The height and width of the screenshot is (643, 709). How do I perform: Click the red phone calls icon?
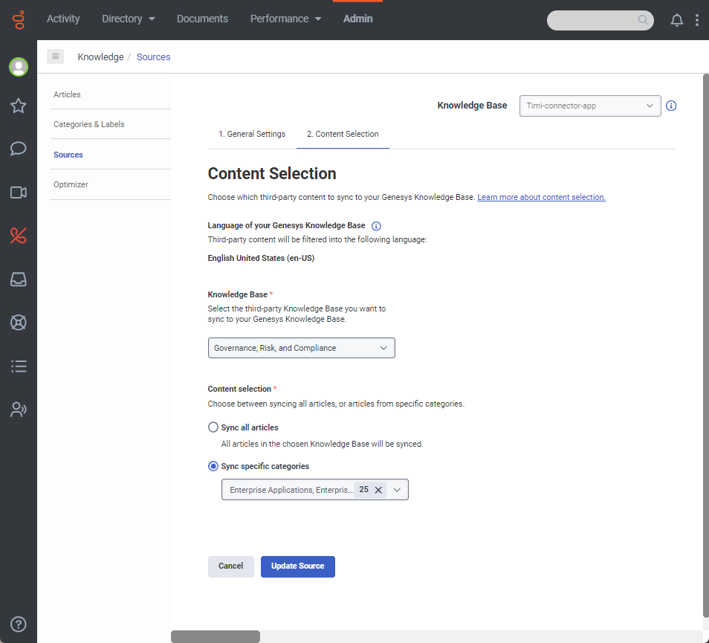[19, 236]
